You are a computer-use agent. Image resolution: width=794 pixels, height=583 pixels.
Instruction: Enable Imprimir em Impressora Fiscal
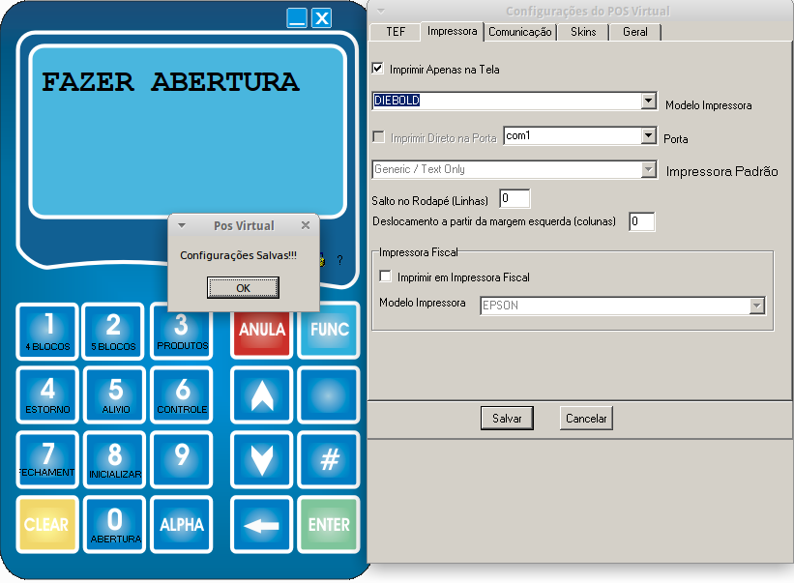[x=386, y=277]
